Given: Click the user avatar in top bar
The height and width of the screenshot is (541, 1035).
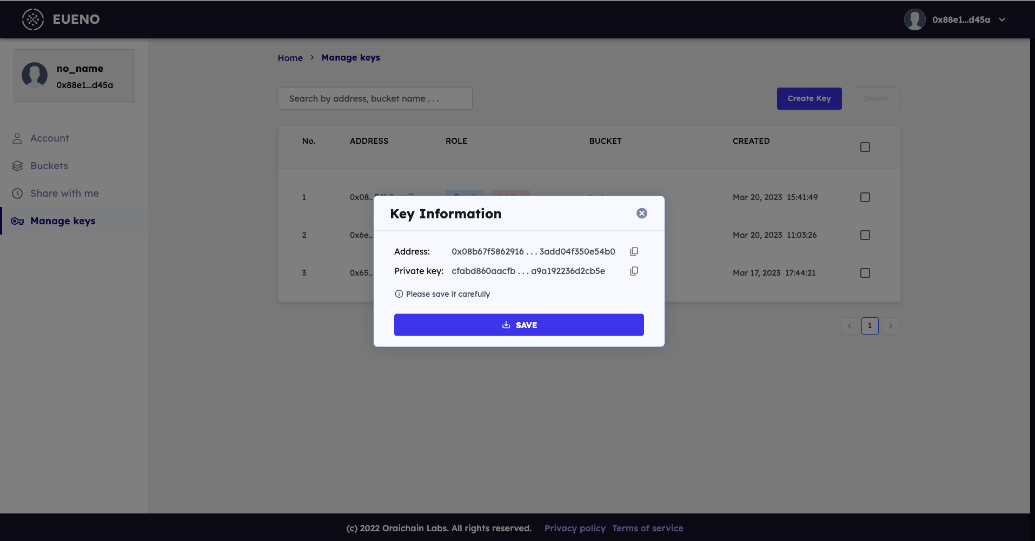Looking at the screenshot, I should coord(914,19).
